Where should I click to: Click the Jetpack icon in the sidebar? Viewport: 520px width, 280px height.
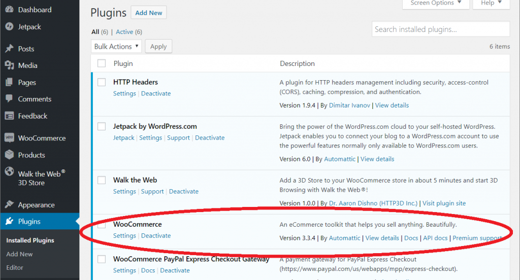(9, 26)
